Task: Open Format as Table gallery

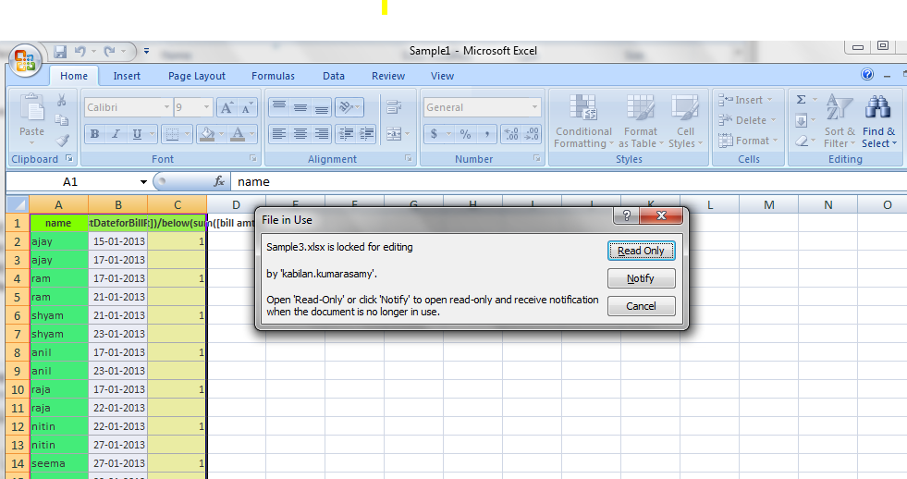Action: tap(641, 121)
